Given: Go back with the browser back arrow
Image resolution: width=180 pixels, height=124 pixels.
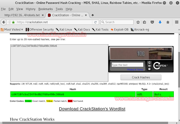Looking at the screenshot, I should click(4, 22).
